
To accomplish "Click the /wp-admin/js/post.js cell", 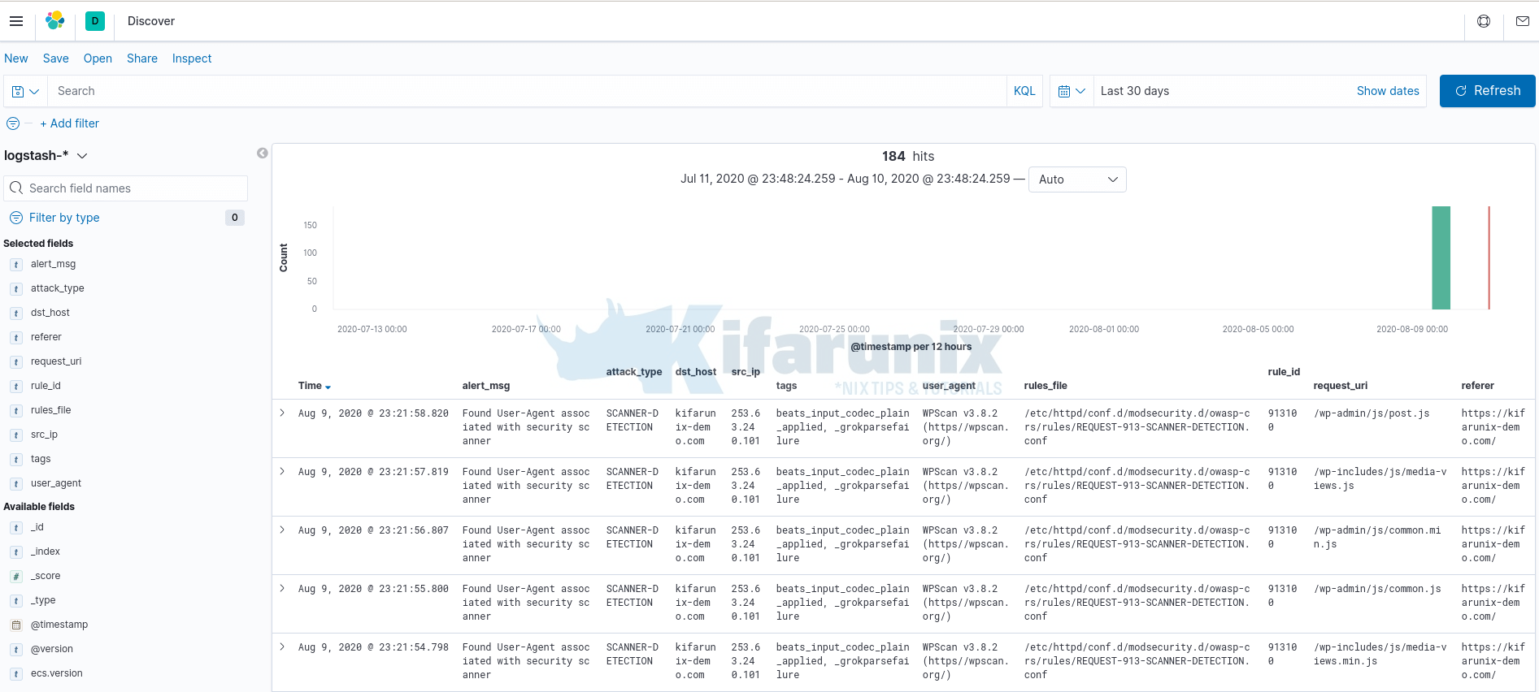I will pyautogui.click(x=1372, y=413).
